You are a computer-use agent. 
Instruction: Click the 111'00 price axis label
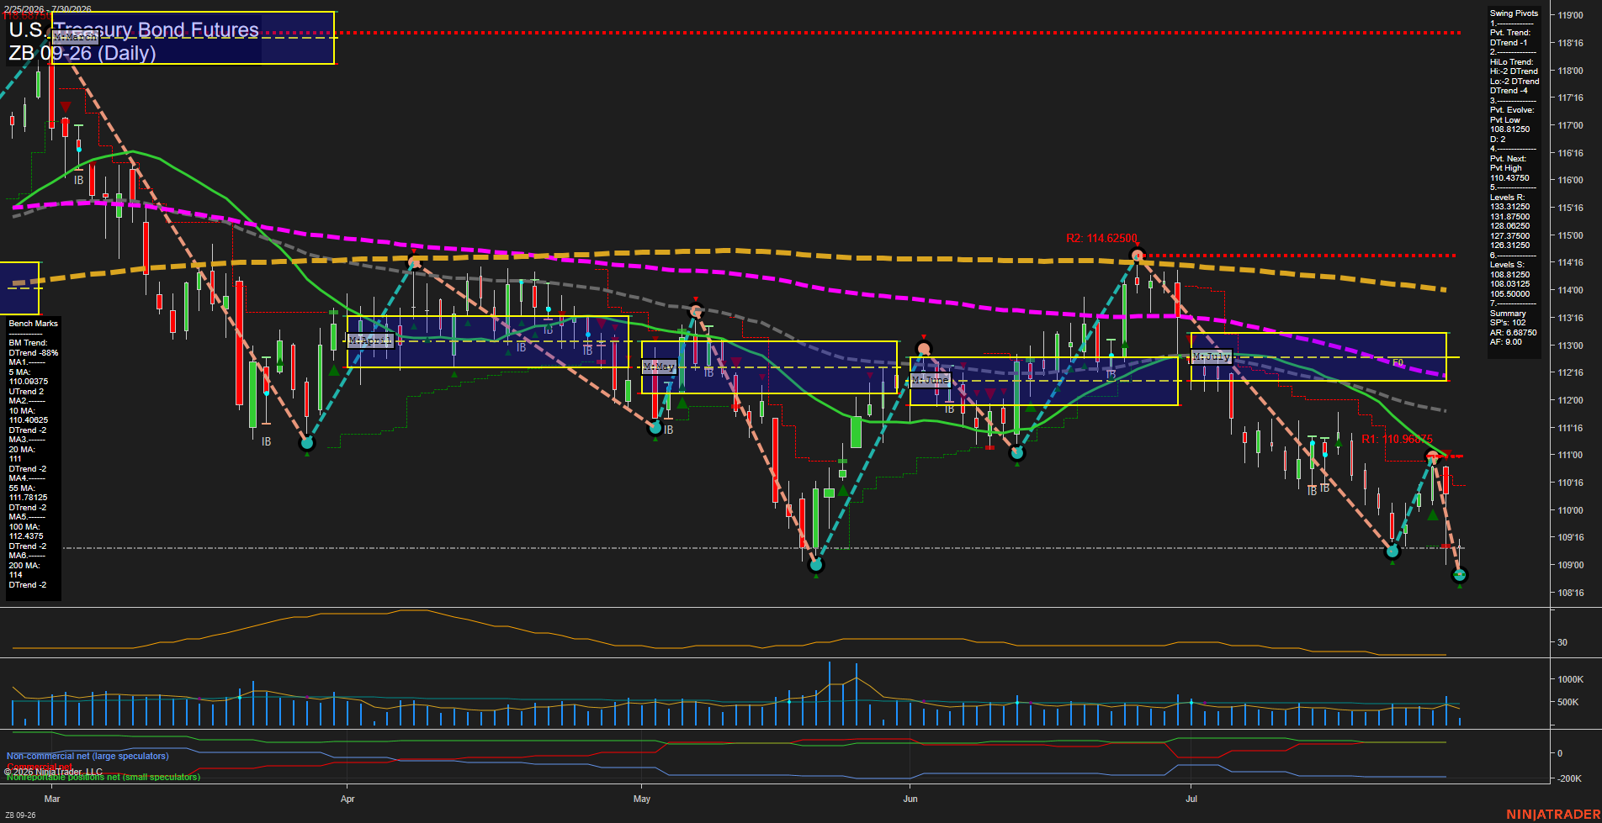pyautogui.click(x=1571, y=455)
